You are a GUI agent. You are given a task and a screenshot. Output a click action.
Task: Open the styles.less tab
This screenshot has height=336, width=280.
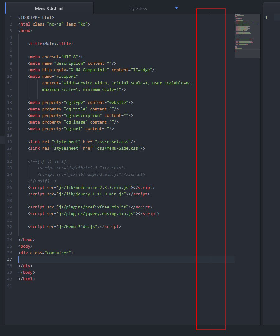pos(138,9)
